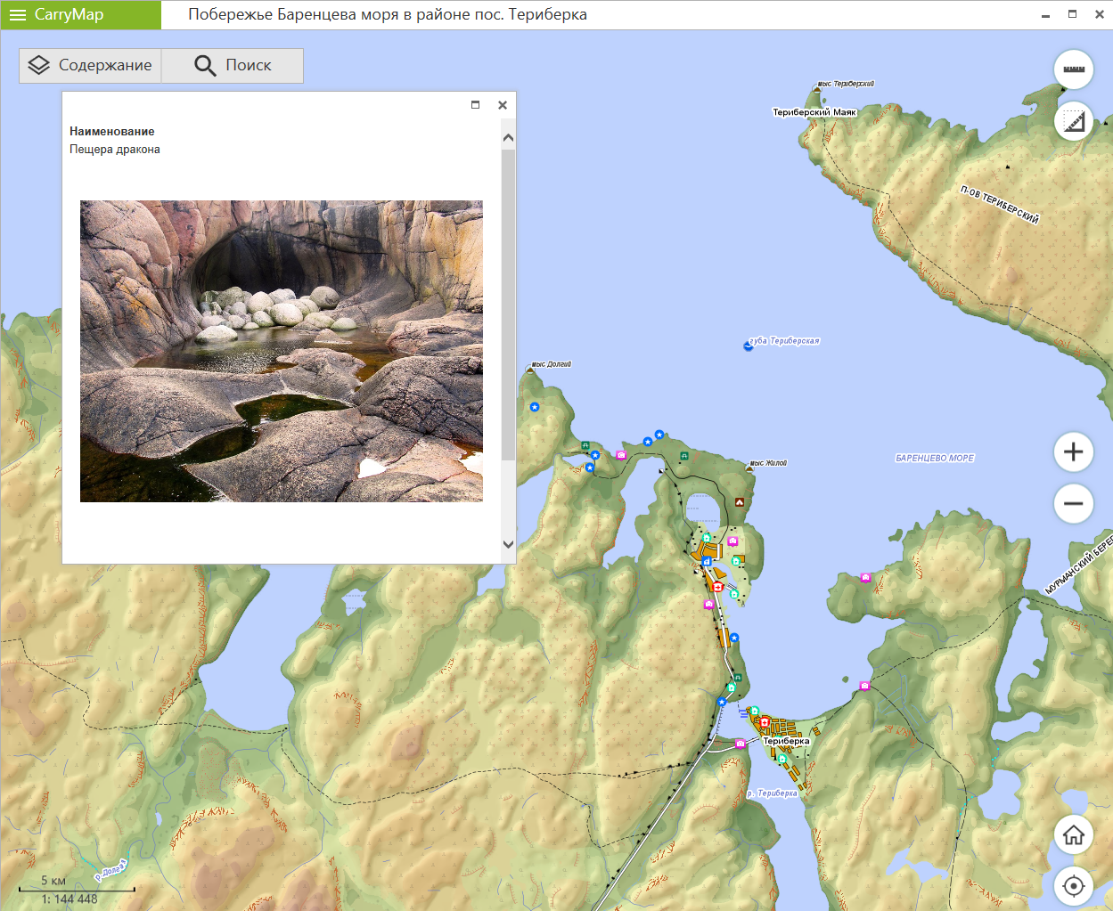This screenshot has width=1113, height=911.
Task: Click the Териберский Маяк lighthouse label
Action: (814, 112)
